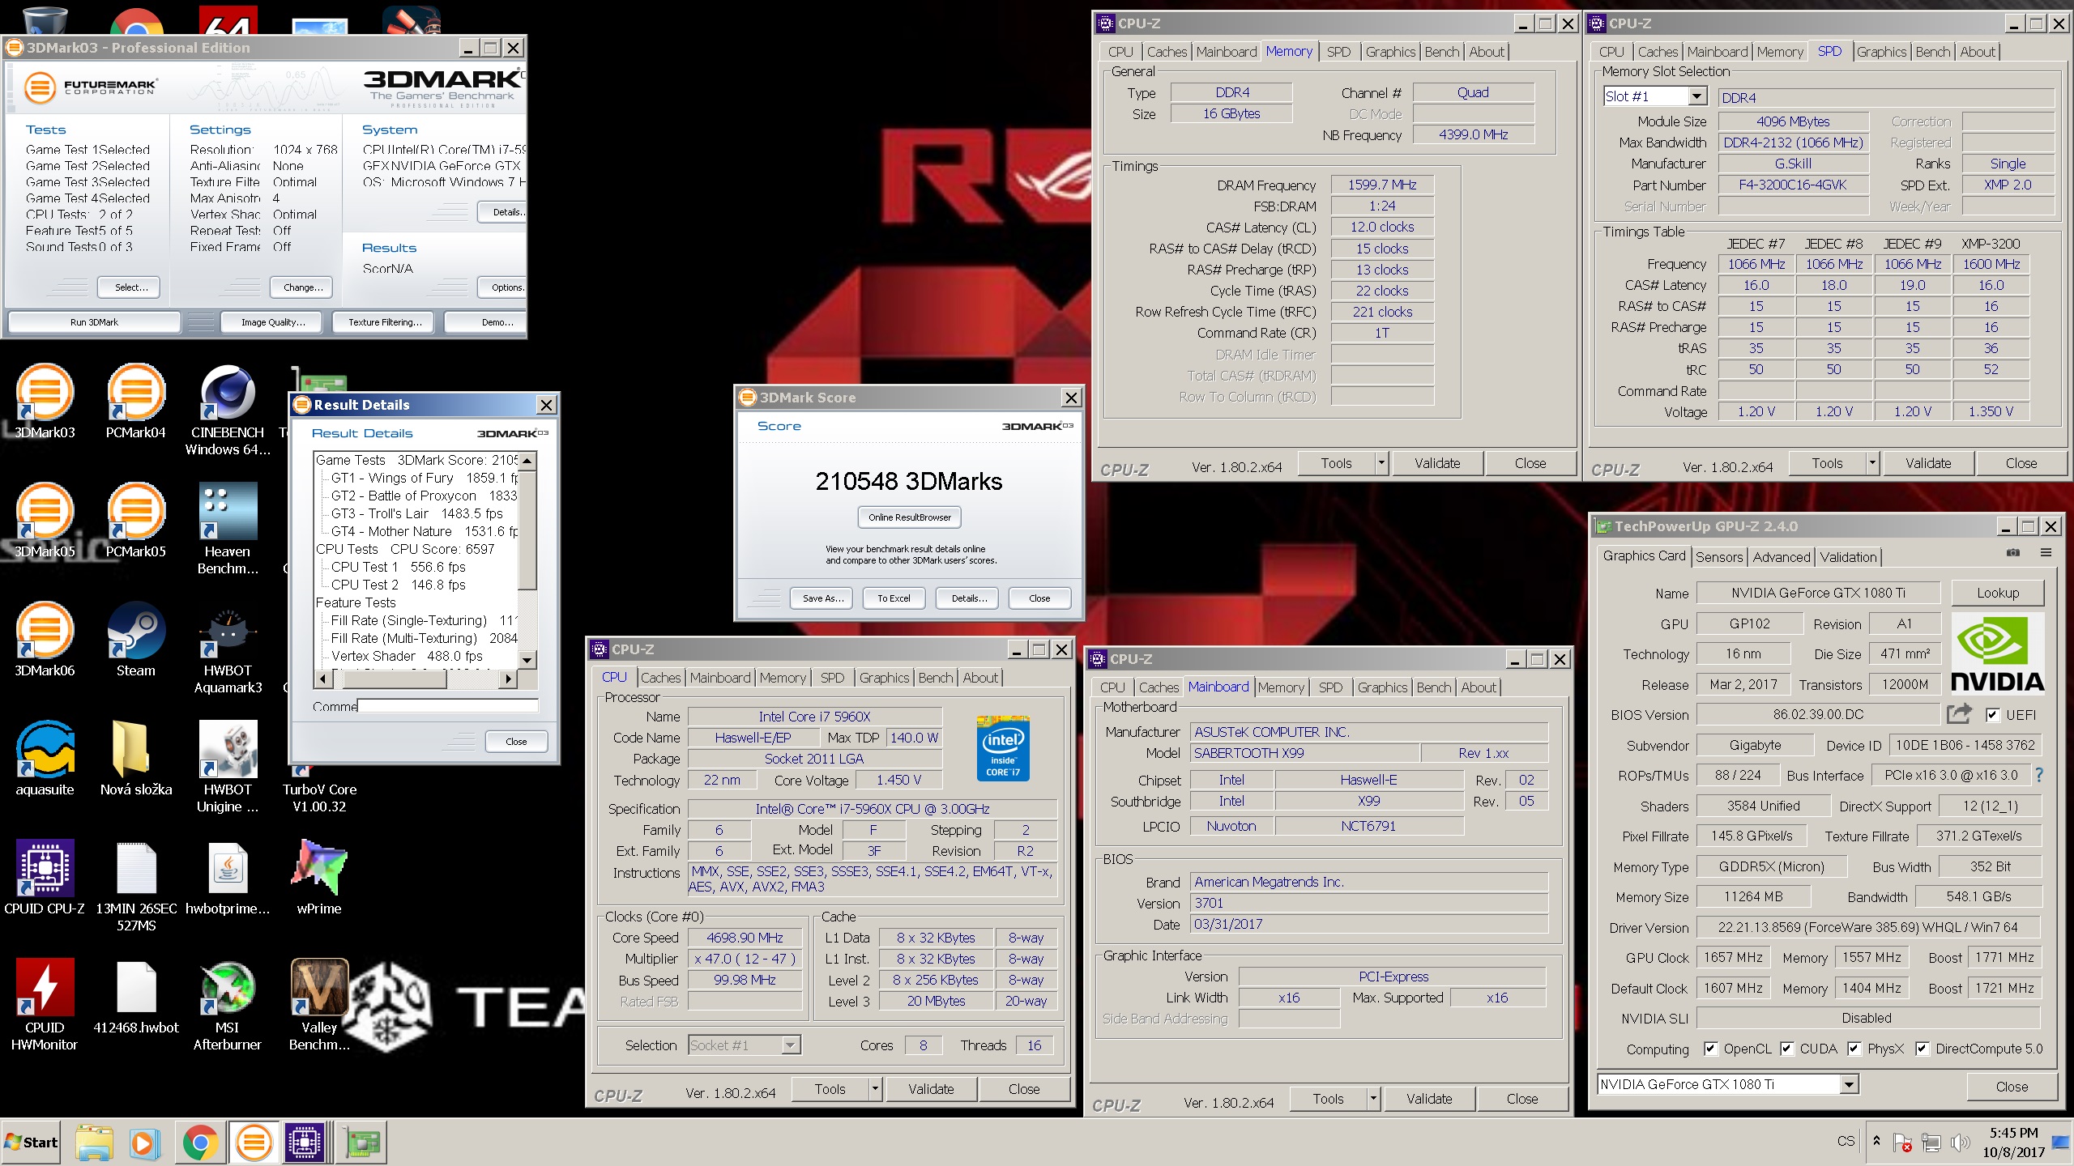Screen dimensions: 2074x1166
Task: Click the GPU-Z BIOS export share icon
Action: point(1959,714)
